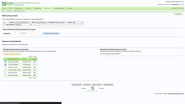
Task: Switch language to Español
Action: click(168, 2)
